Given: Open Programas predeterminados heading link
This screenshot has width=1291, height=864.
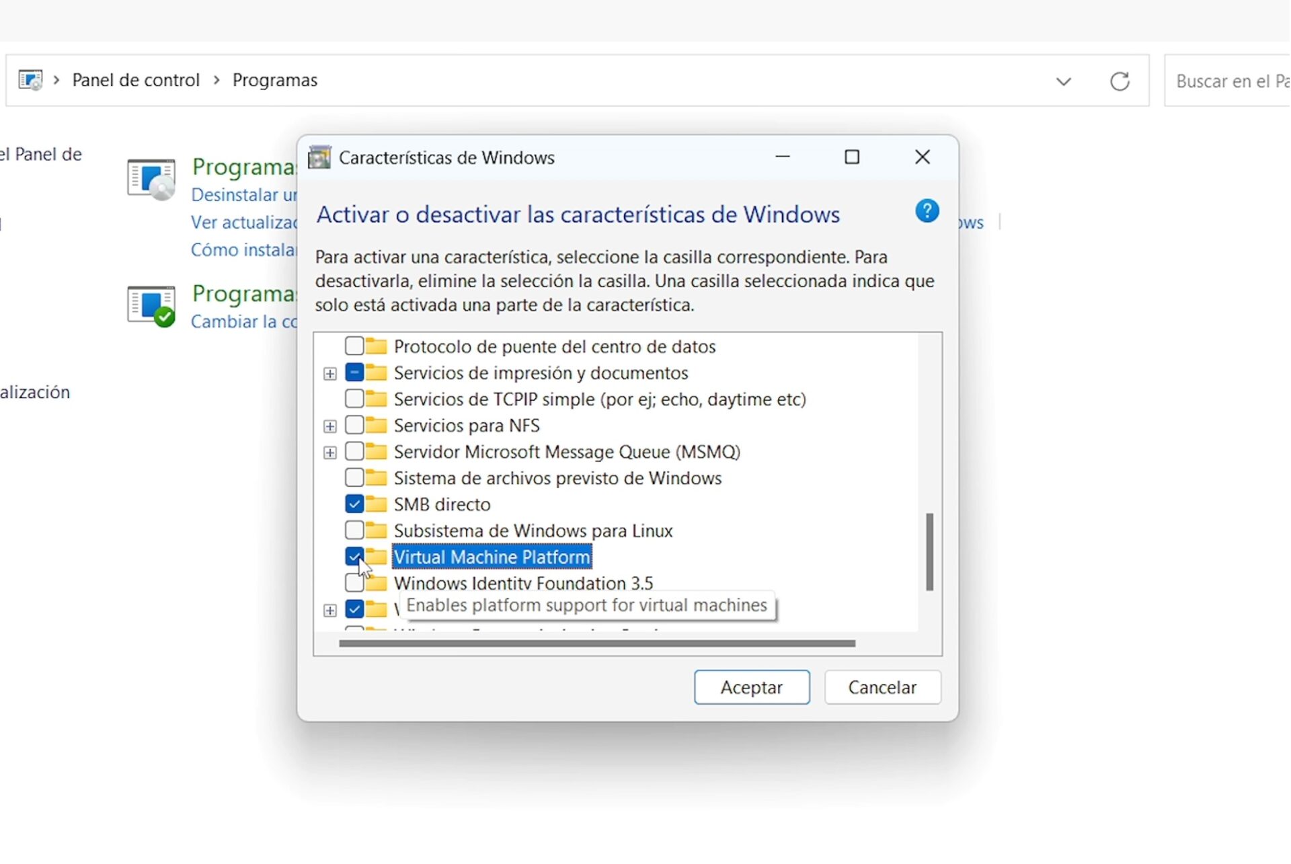Looking at the screenshot, I should [x=244, y=294].
